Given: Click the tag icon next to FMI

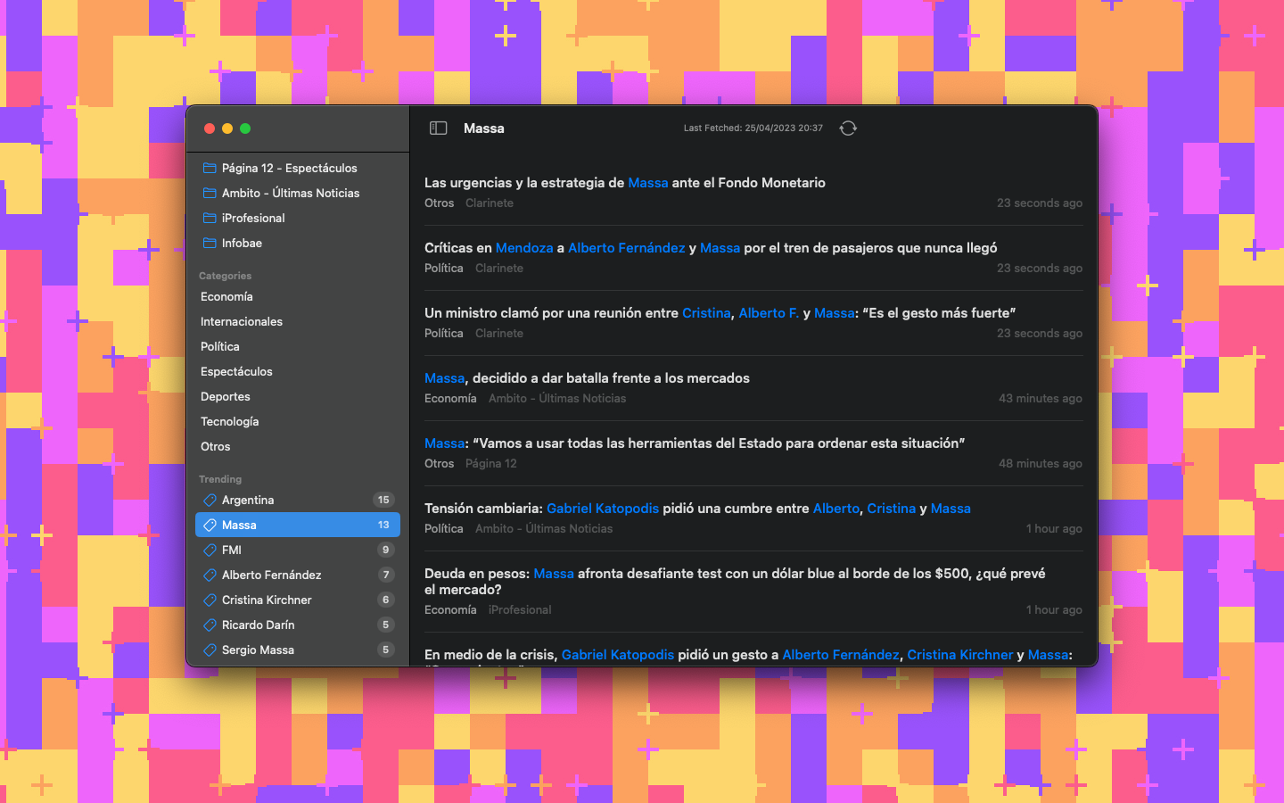Looking at the screenshot, I should pyautogui.click(x=210, y=550).
